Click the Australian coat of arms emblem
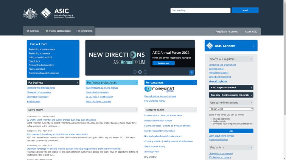The image size is (286, 160). [30, 13]
